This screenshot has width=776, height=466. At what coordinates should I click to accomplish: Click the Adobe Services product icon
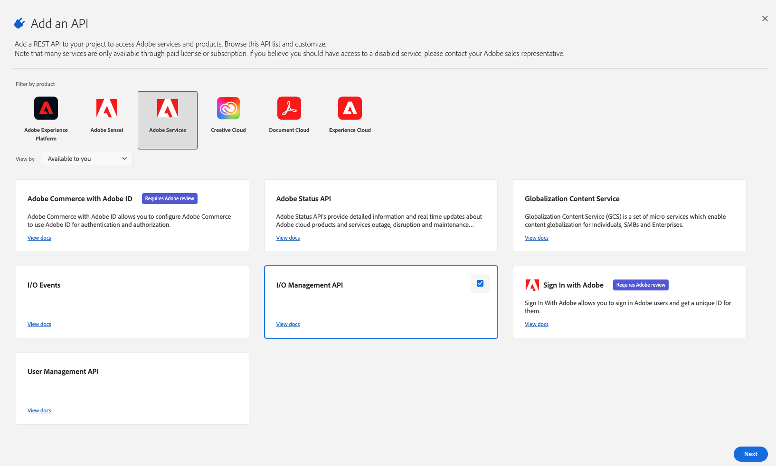[x=168, y=108]
